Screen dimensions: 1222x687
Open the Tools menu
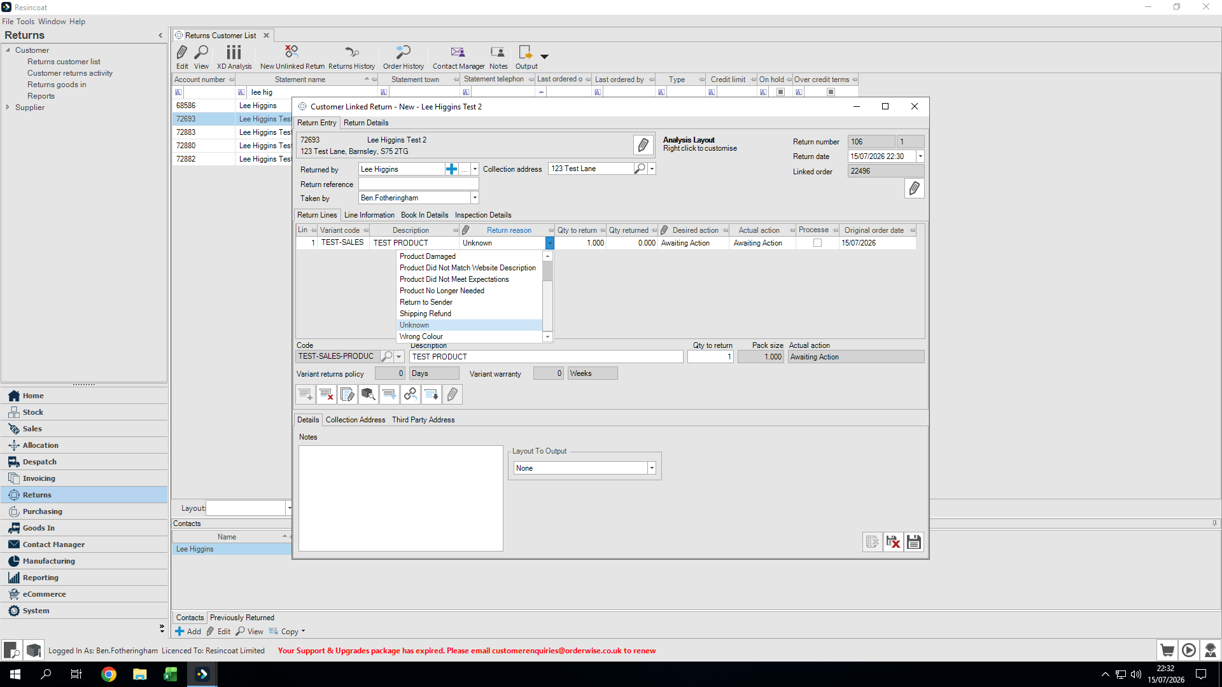[25, 22]
